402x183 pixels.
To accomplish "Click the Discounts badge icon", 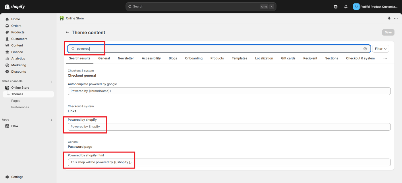I will click(x=7, y=72).
